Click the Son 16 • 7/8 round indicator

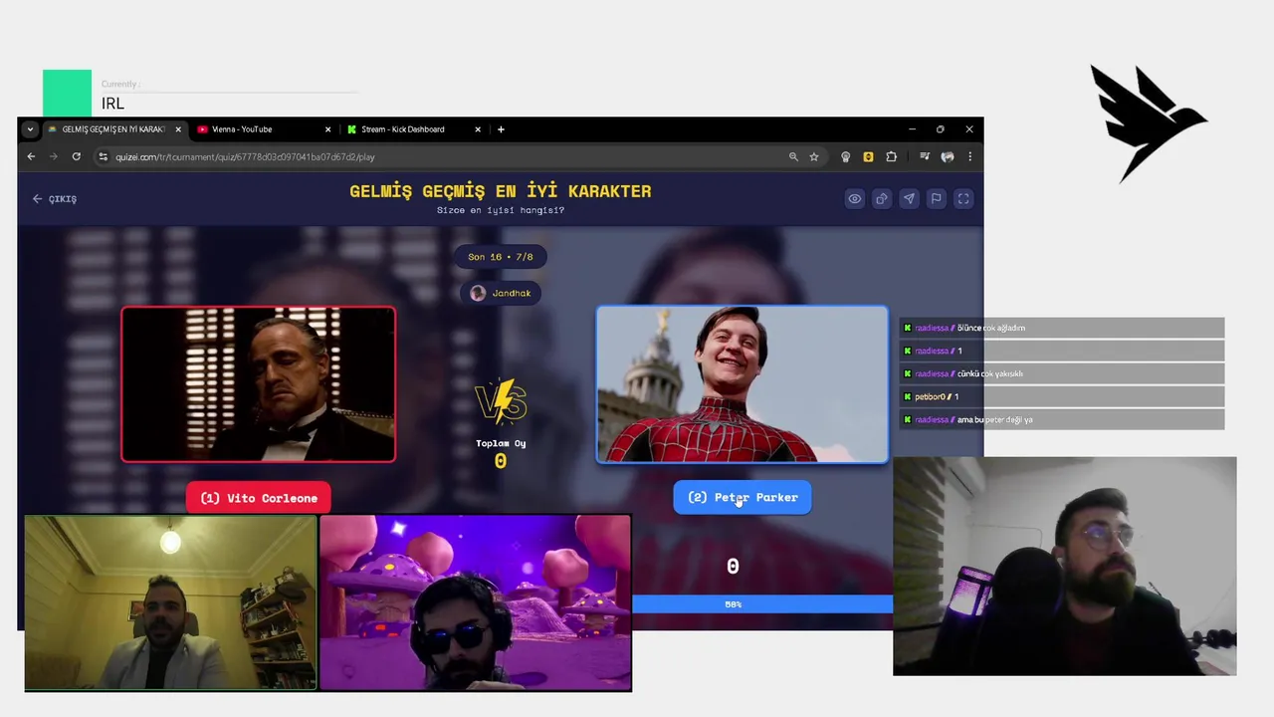coord(501,257)
